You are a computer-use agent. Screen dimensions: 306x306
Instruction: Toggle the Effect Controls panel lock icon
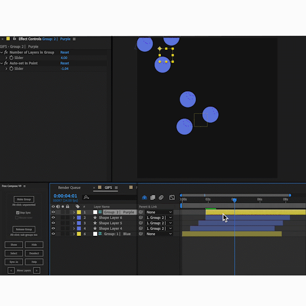(14, 39)
